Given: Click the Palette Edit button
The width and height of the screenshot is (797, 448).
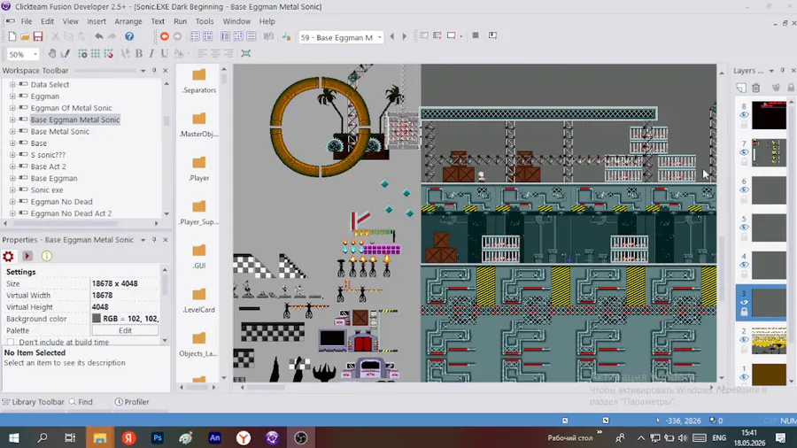Looking at the screenshot, I should point(125,330).
